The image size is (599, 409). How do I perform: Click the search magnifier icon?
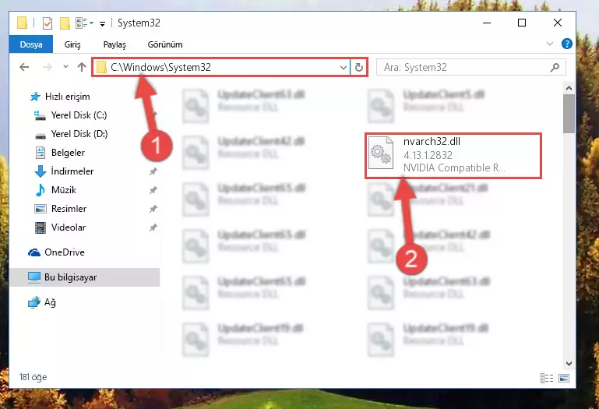pyautogui.click(x=555, y=67)
